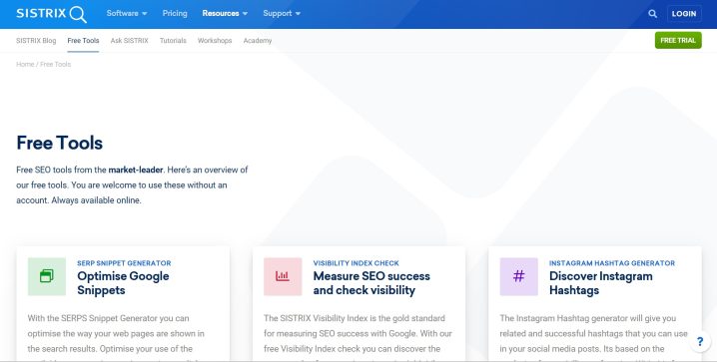Screen dimensions: 717x362
Task: Open Measure SEO success and check visibility
Action: pyautogui.click(x=371, y=283)
